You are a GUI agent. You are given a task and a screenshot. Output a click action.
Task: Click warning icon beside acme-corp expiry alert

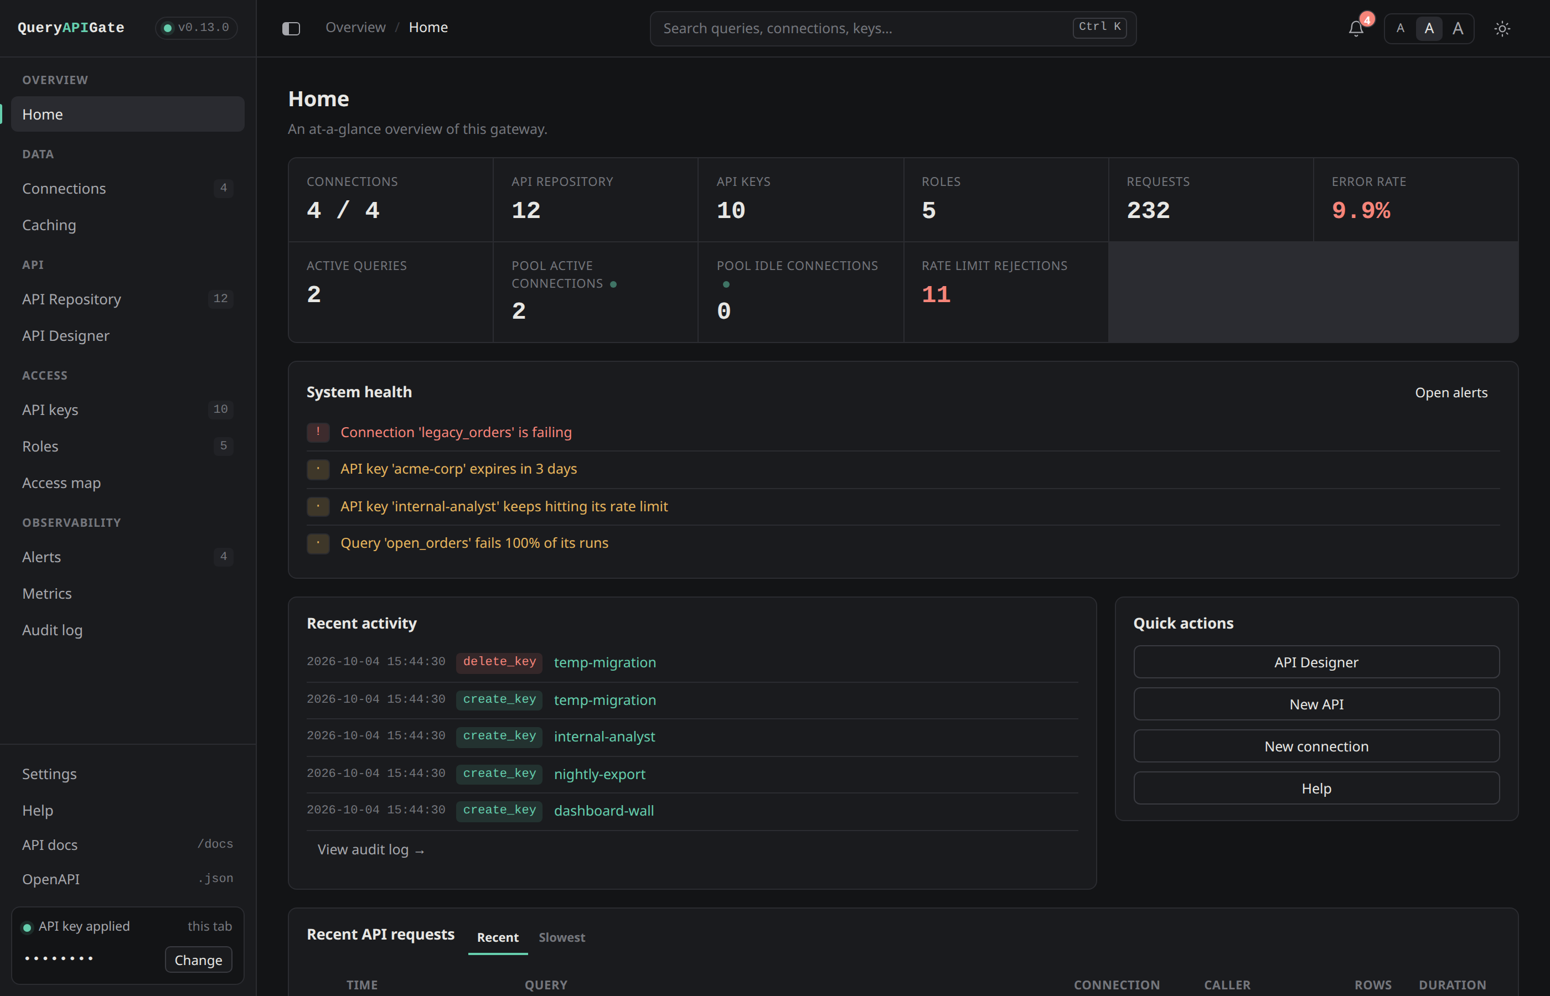[318, 469]
